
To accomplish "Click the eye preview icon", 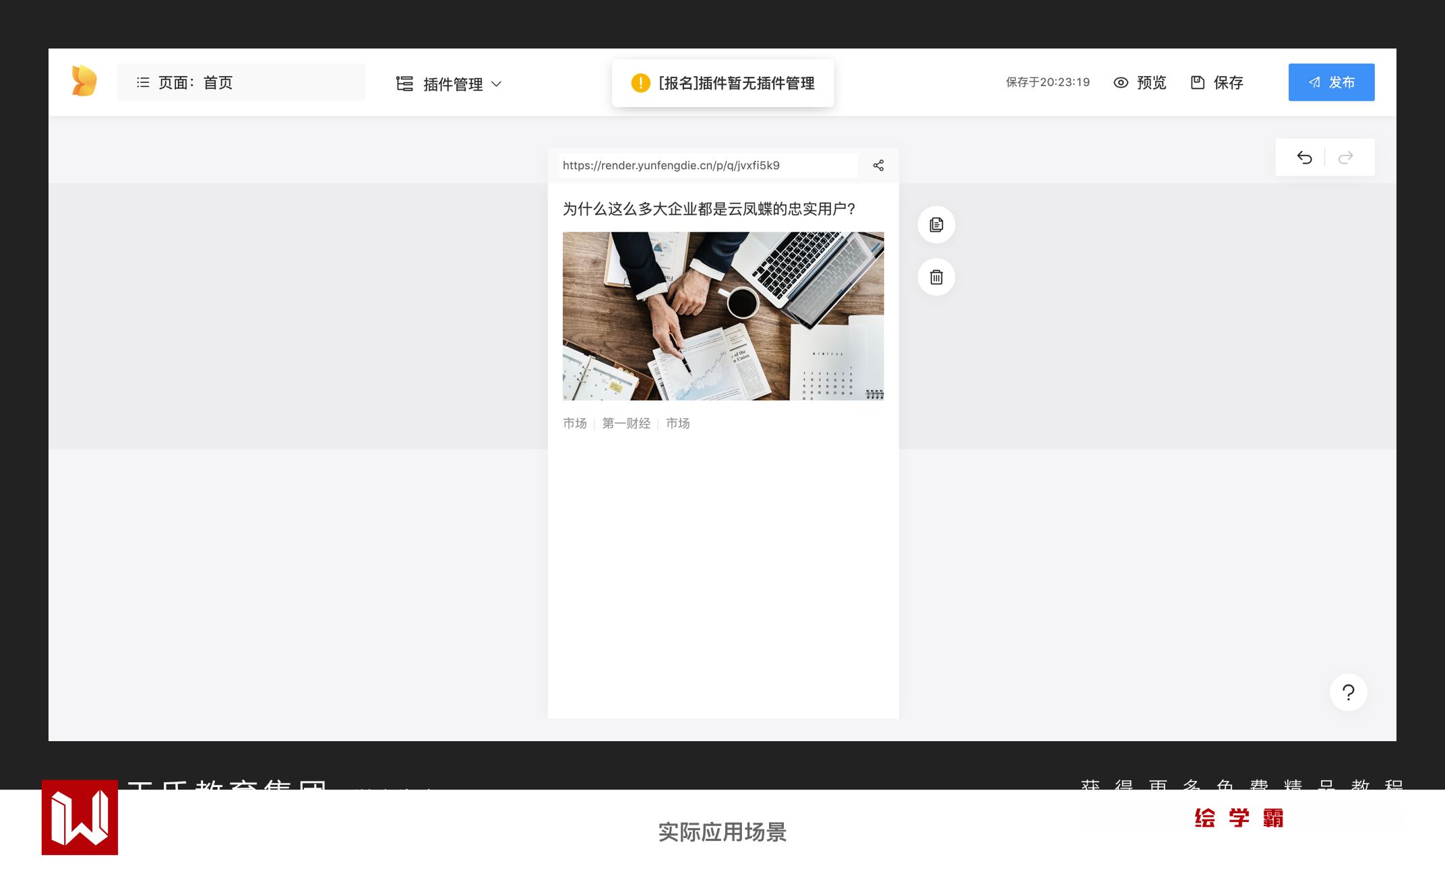I will (1121, 83).
